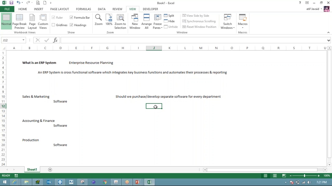Hide the current workbook window
This screenshot has height=186, width=332.
tap(169, 21)
